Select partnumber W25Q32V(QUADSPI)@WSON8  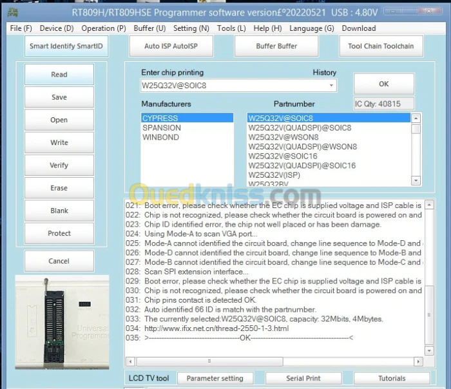tap(329, 147)
